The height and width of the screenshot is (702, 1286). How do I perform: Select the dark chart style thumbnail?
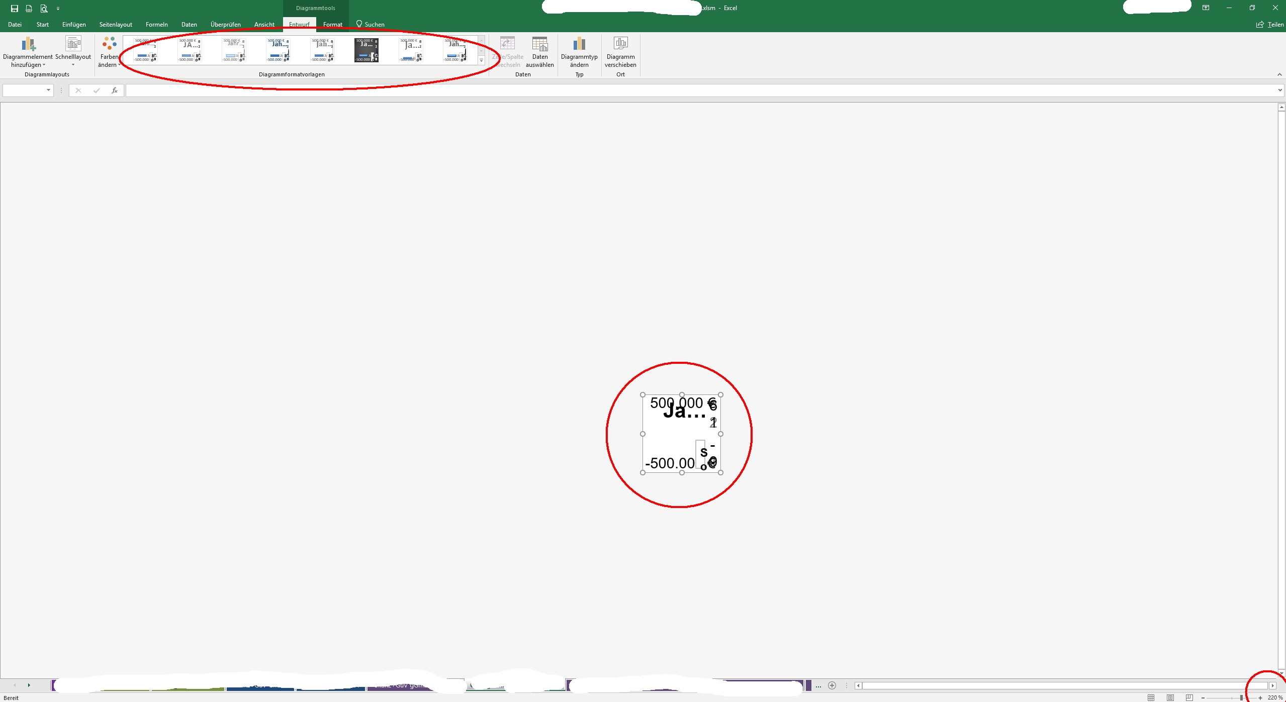tap(366, 50)
